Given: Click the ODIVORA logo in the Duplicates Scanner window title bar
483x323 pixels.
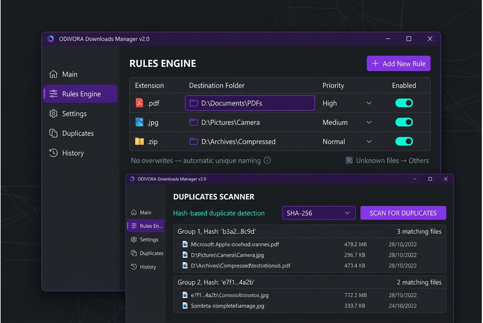Looking at the screenshot, I should 132,179.
